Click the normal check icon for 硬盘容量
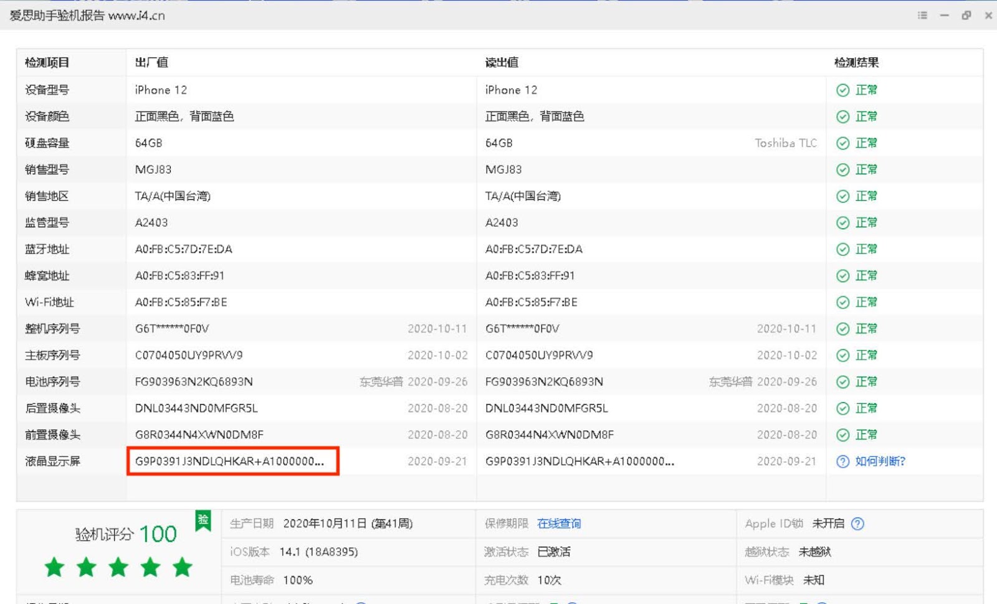 click(842, 143)
